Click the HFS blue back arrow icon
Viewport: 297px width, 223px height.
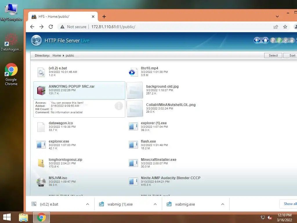pos(257,40)
